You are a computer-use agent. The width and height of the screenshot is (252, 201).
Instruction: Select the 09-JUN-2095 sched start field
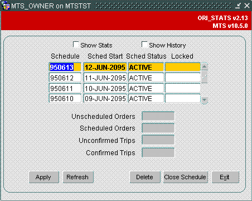click(105, 98)
